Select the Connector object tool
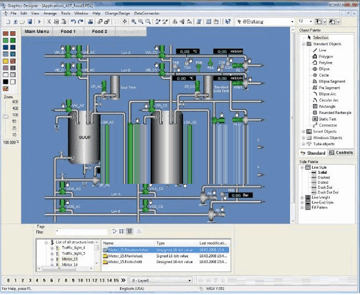The image size is (360, 295). tap(328, 125)
